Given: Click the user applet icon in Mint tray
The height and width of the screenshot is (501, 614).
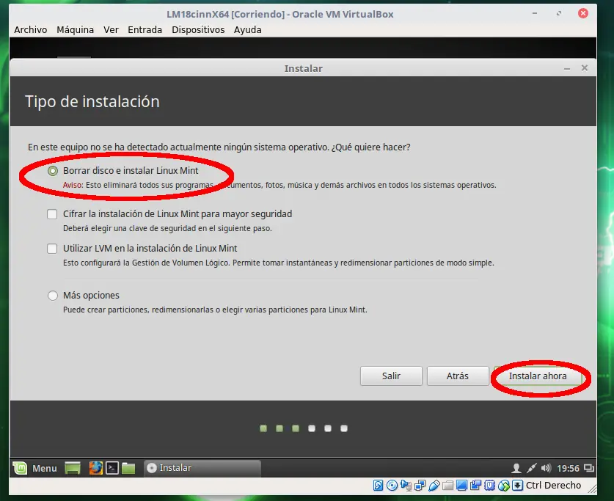Looking at the screenshot, I should tap(516, 468).
